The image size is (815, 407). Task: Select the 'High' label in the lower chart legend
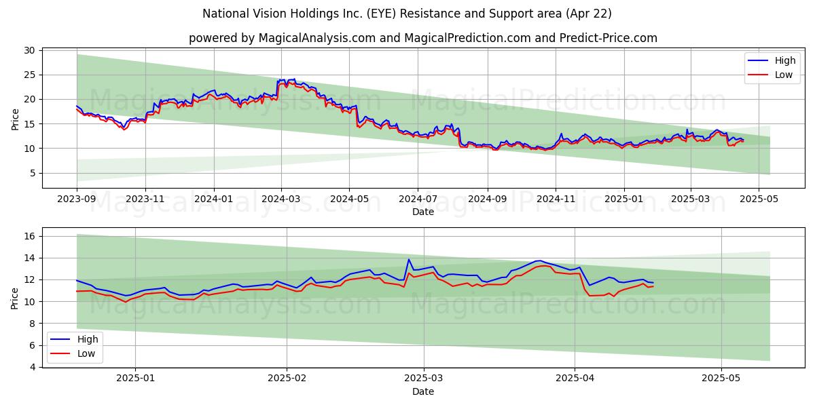point(88,339)
